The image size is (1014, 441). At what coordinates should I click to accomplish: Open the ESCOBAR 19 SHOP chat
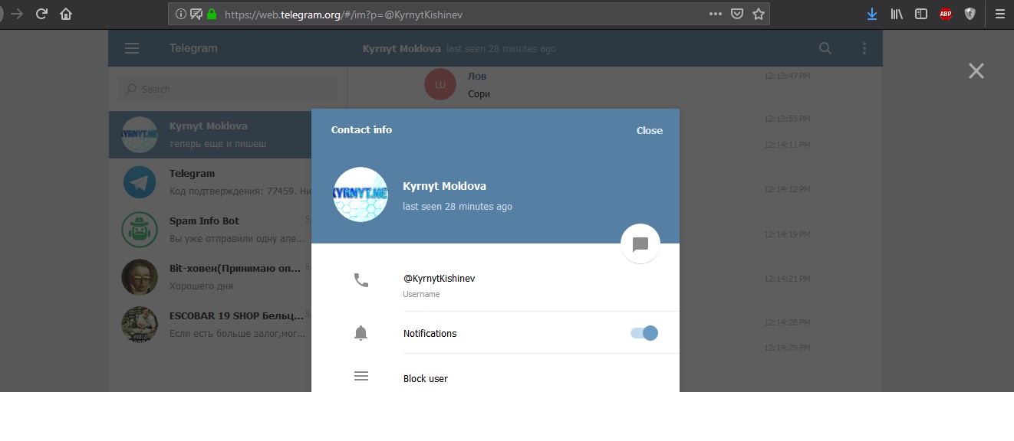[x=228, y=325]
